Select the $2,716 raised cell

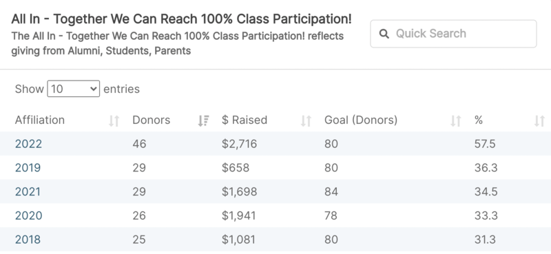[239, 144]
